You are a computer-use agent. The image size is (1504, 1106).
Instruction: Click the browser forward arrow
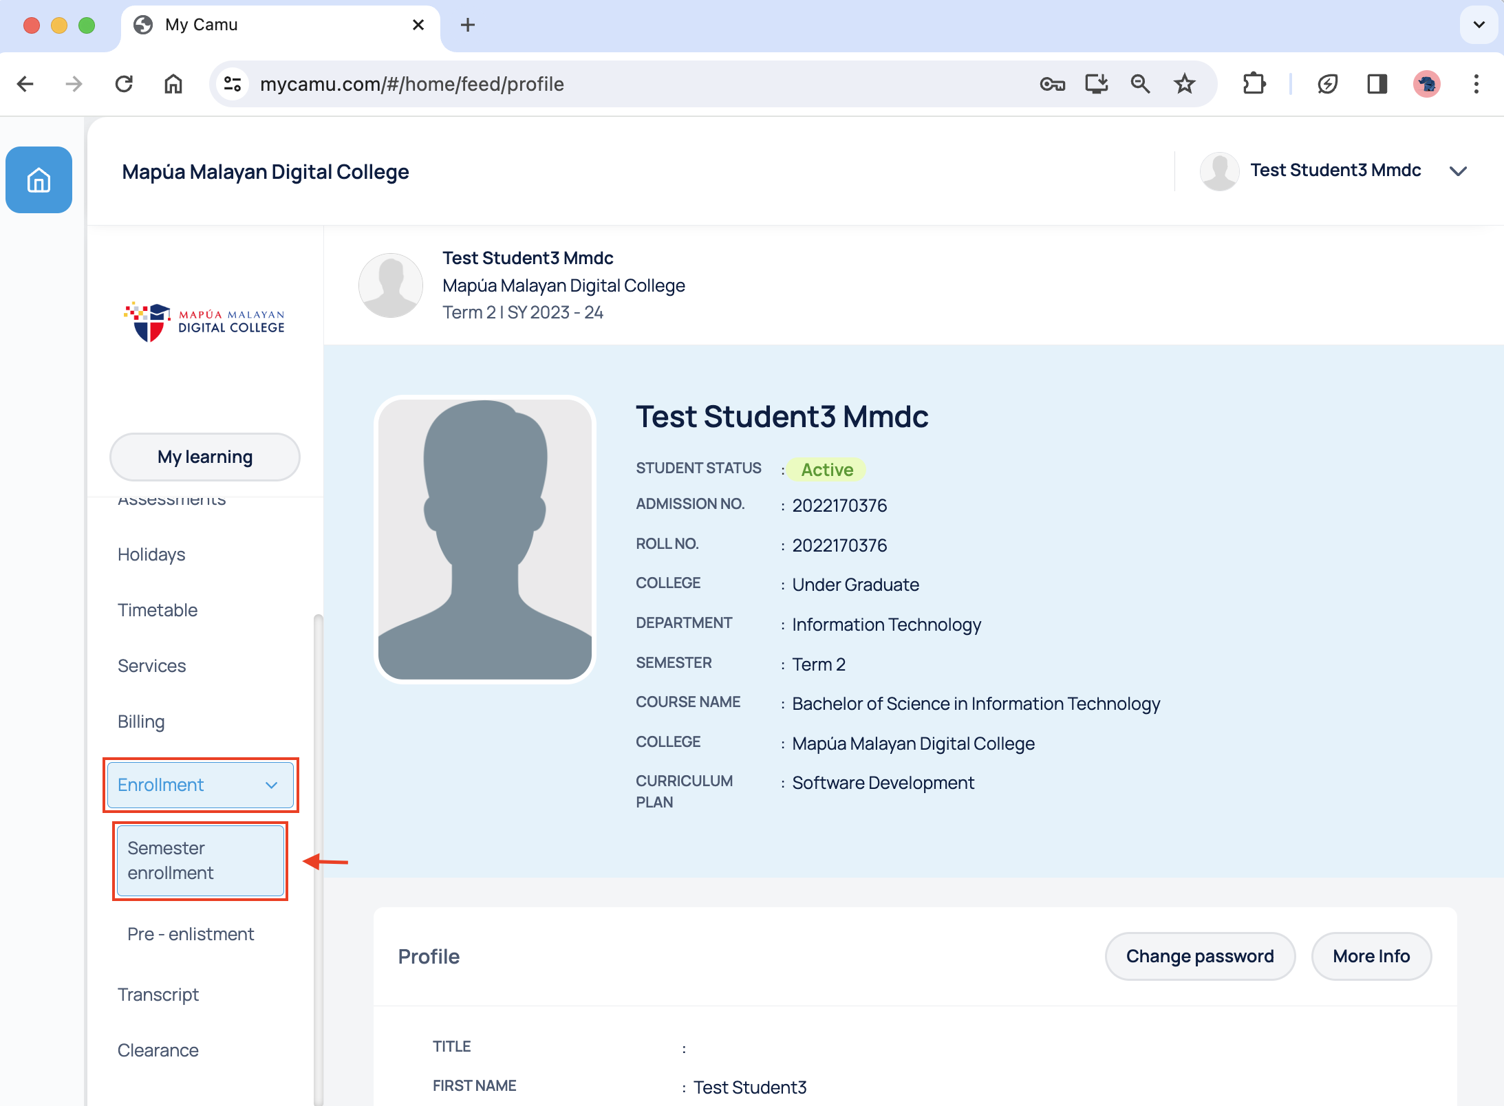[x=74, y=84]
